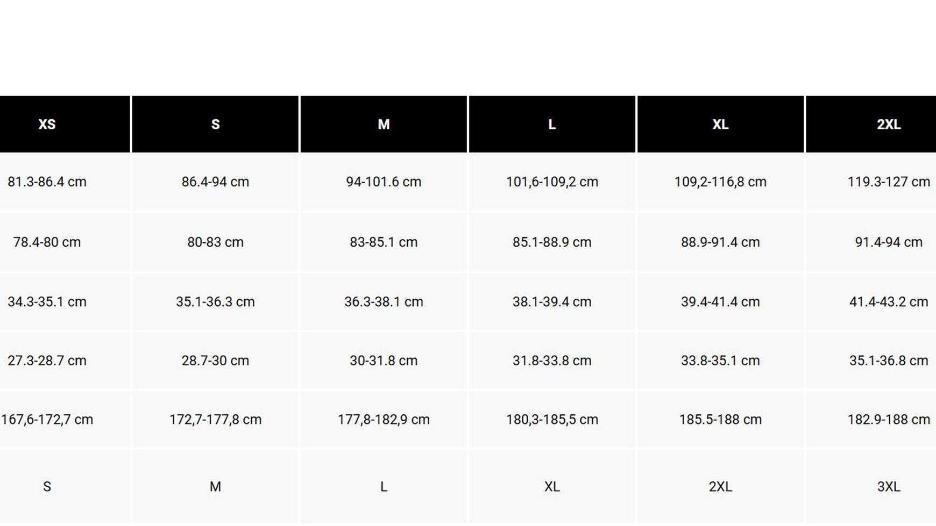Click the 39.4-41.4 cm cell
This screenshot has height=526, width=936.
coord(720,302)
